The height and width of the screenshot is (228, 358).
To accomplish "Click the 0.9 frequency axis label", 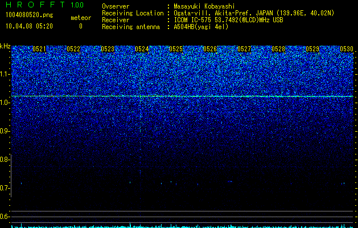I will 5,131.
